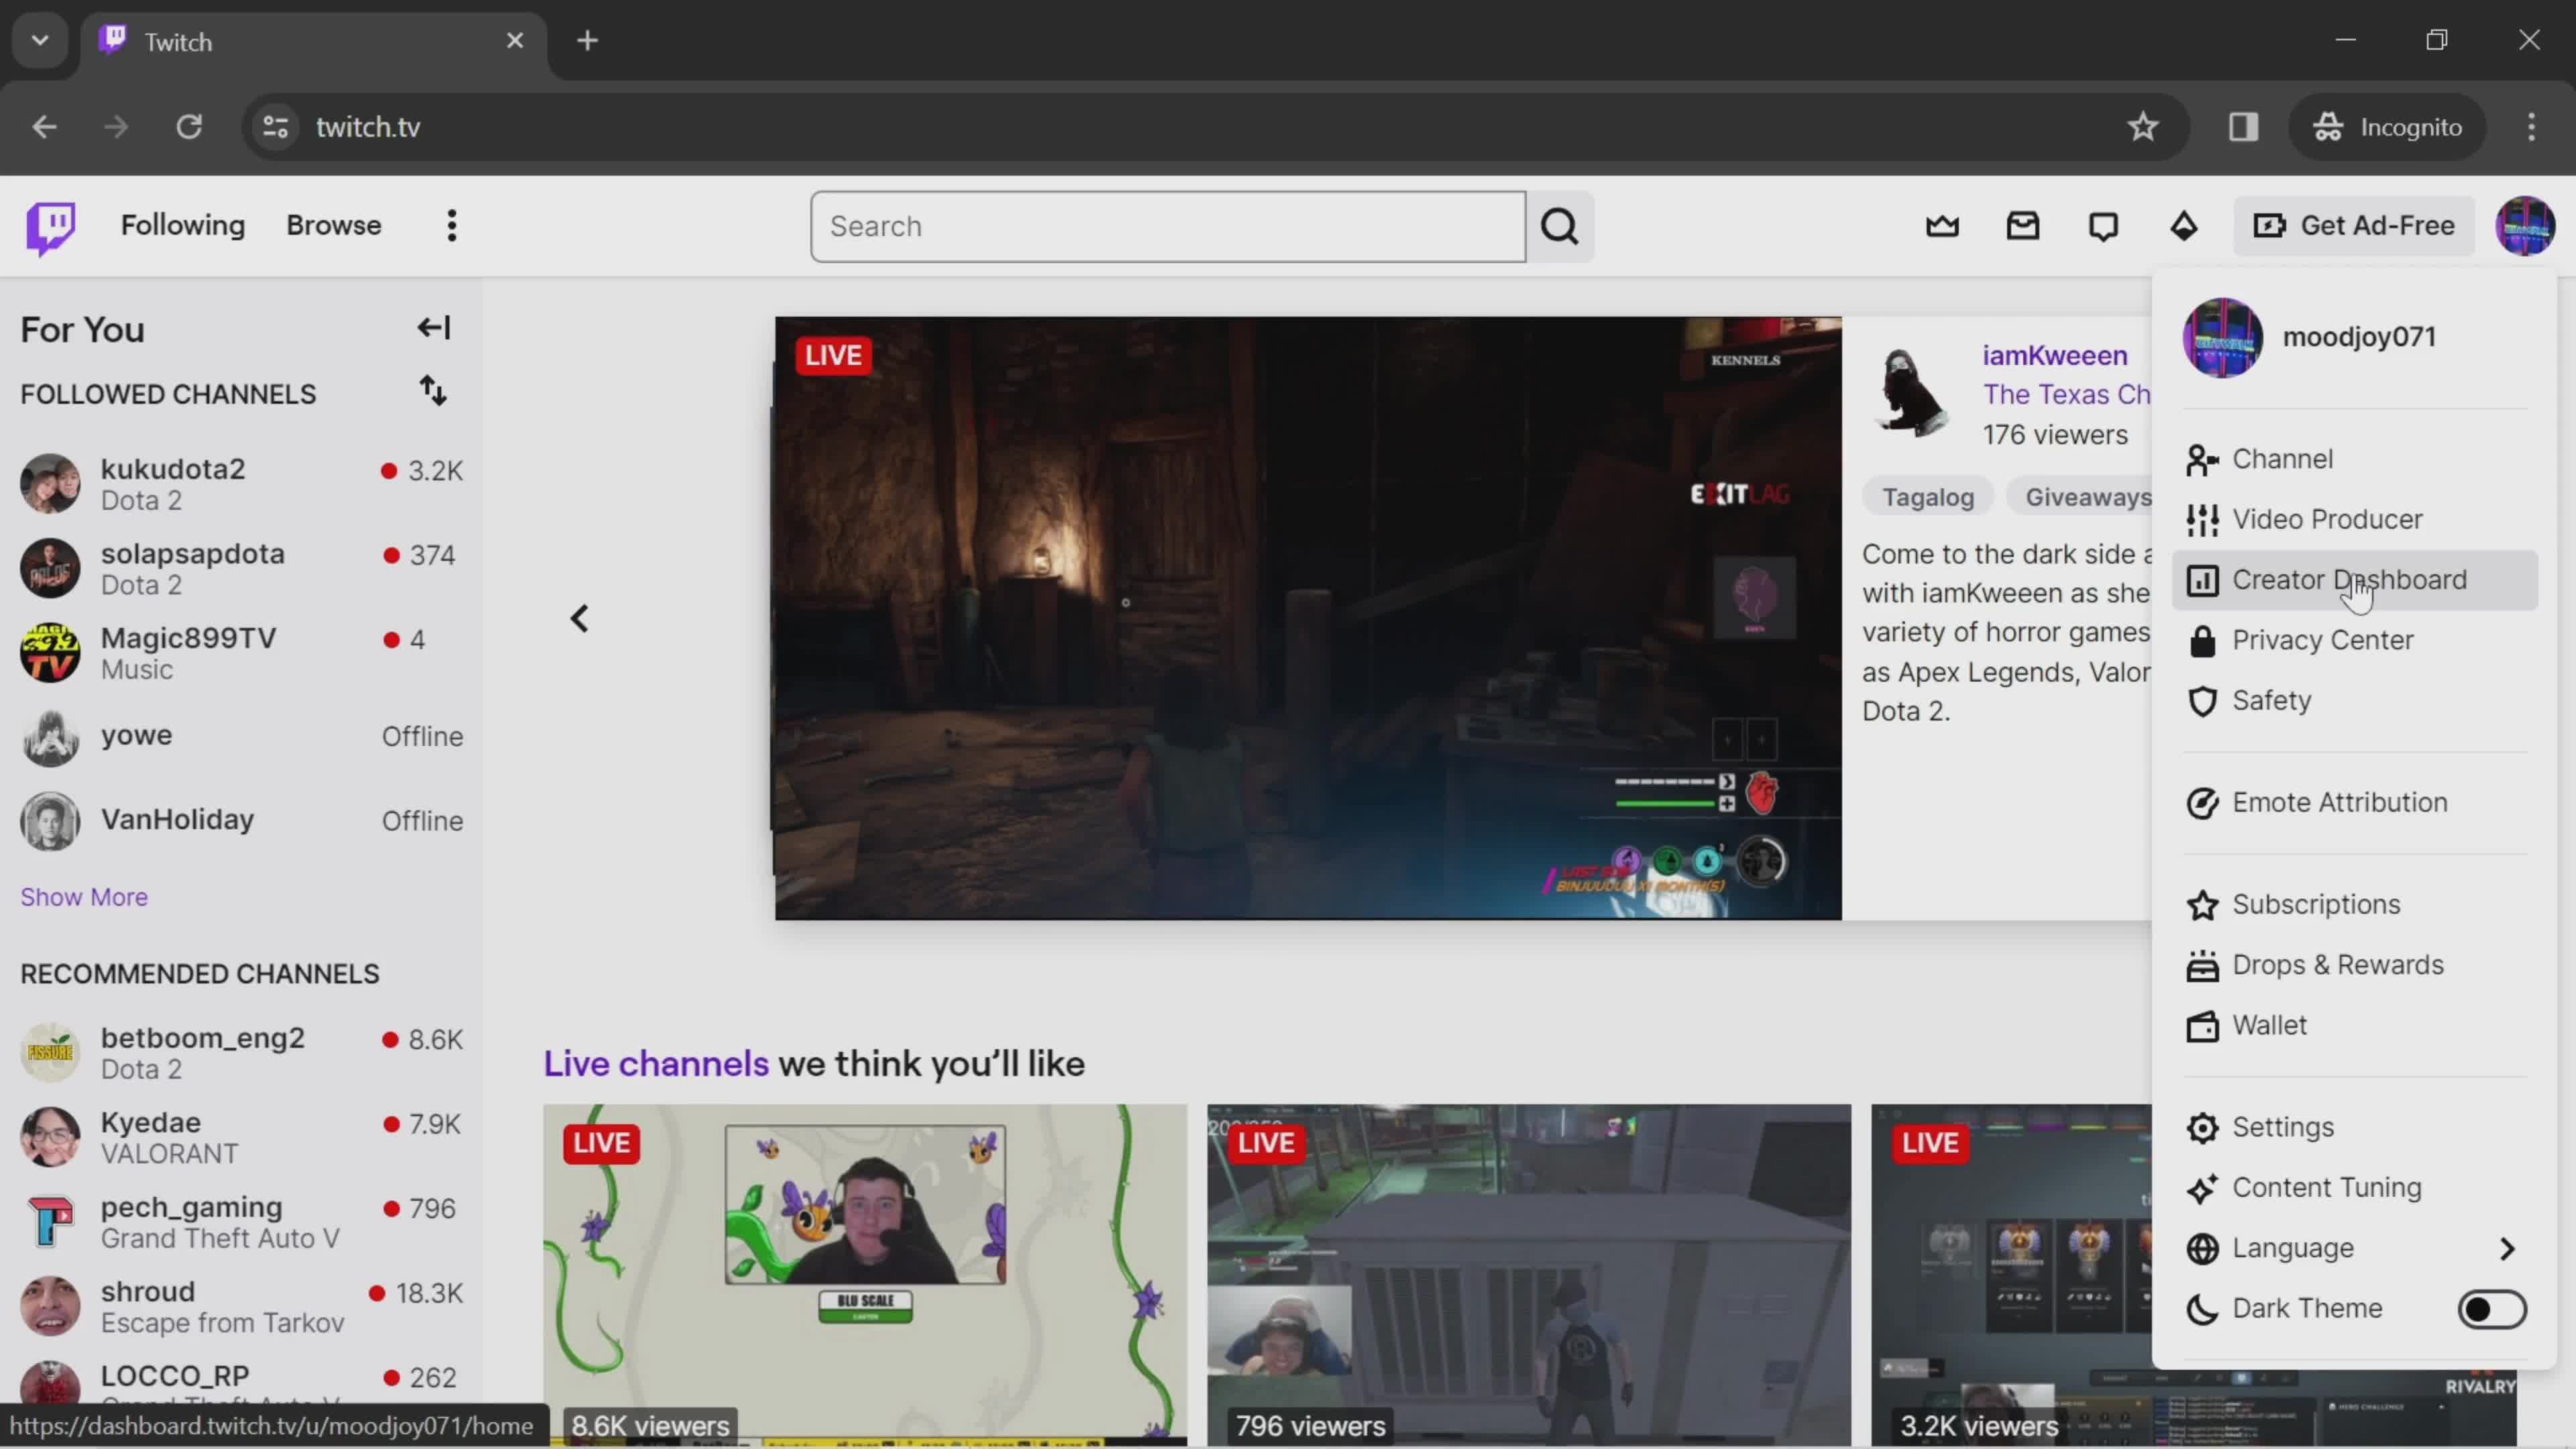Open Channel from user menu
Viewport: 2576px width, 1449px height.
2355,459
